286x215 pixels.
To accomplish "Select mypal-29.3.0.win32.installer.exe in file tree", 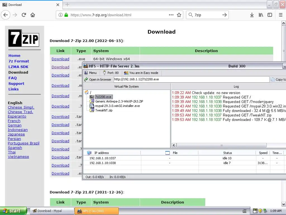I will click(x=118, y=106).
